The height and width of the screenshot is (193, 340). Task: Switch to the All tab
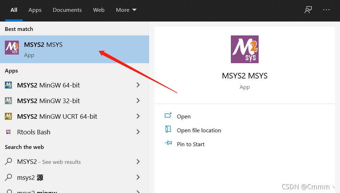(14, 10)
